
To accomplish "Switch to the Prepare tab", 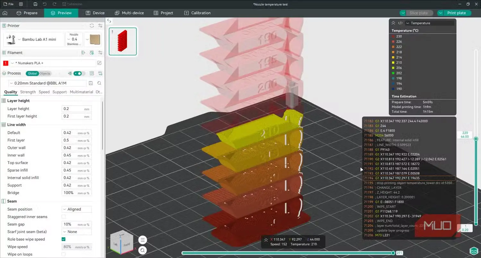I will (x=27, y=13).
